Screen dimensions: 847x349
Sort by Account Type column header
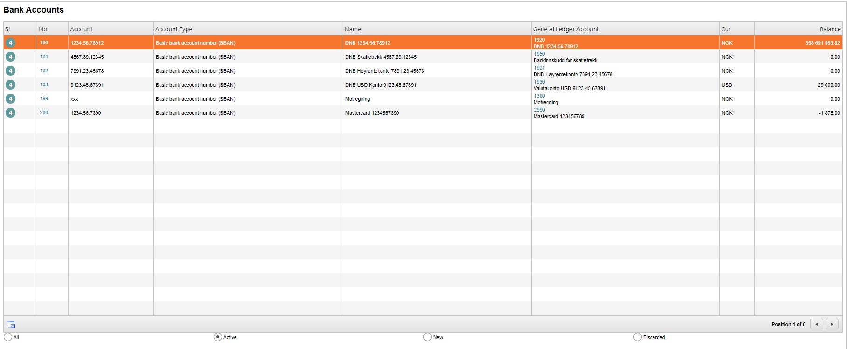(174, 29)
